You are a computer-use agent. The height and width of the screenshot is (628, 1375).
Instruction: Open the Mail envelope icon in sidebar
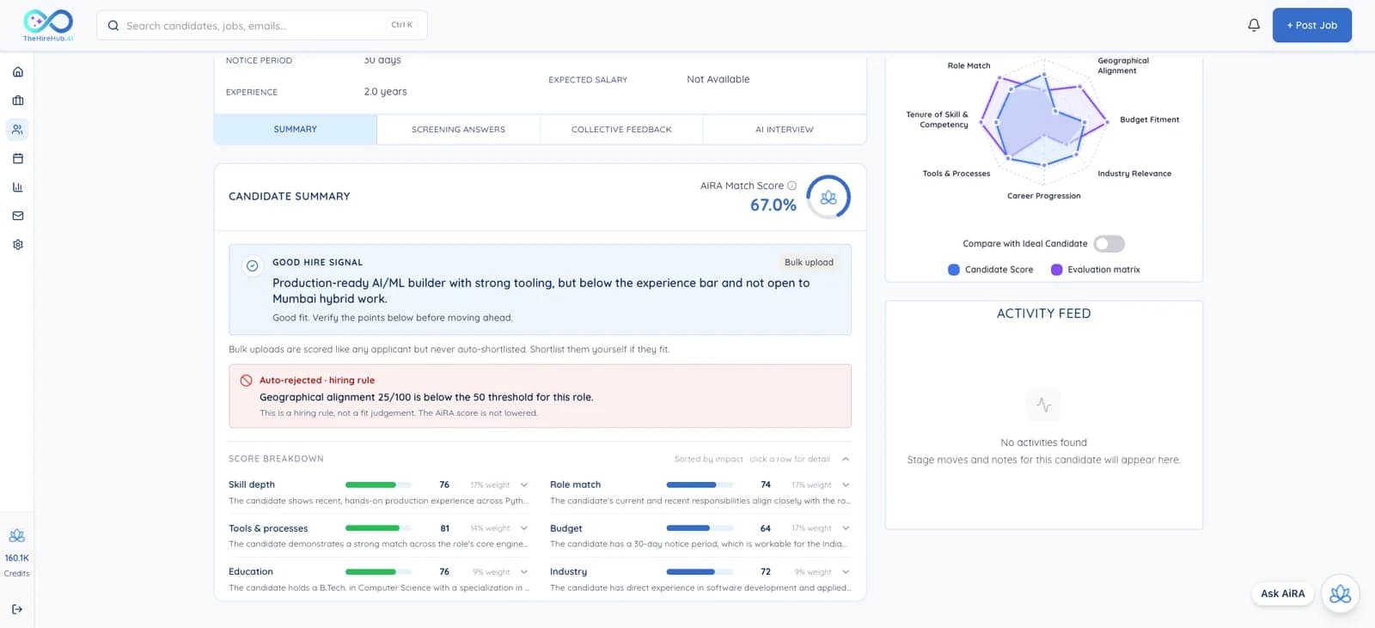pos(17,216)
